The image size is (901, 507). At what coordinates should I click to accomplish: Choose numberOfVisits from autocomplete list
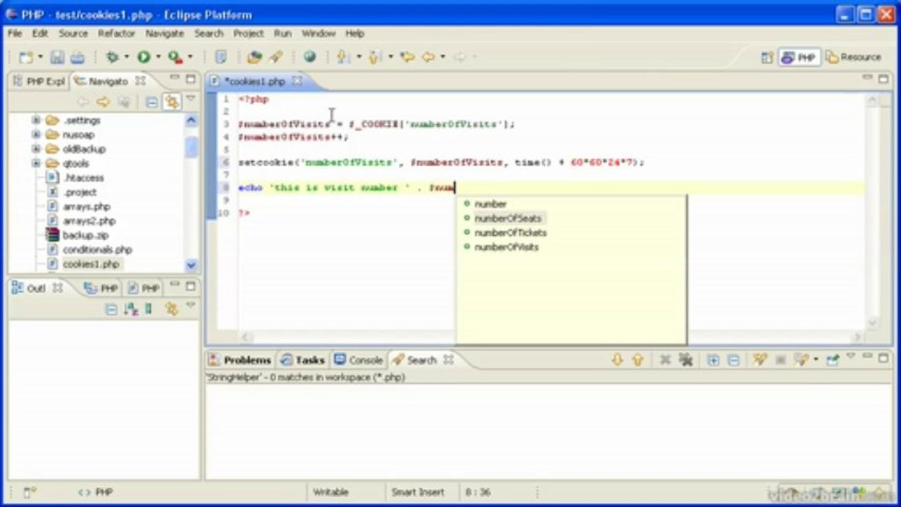(x=506, y=247)
